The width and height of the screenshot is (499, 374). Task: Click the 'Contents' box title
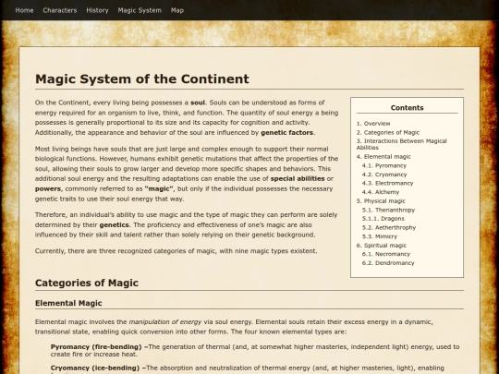click(407, 108)
